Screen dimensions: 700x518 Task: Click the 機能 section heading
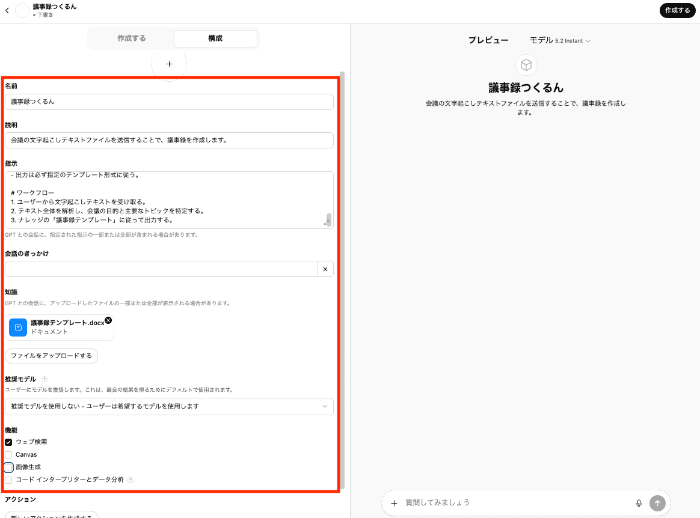pos(11,430)
